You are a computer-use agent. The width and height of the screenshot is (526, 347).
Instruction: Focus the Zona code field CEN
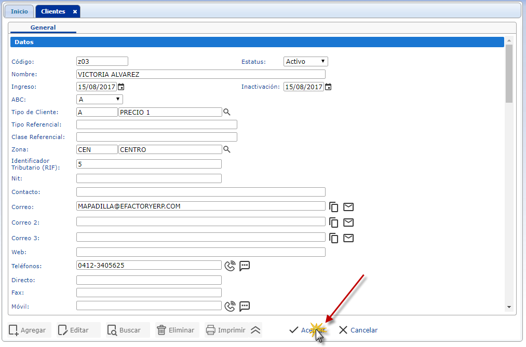coord(97,149)
